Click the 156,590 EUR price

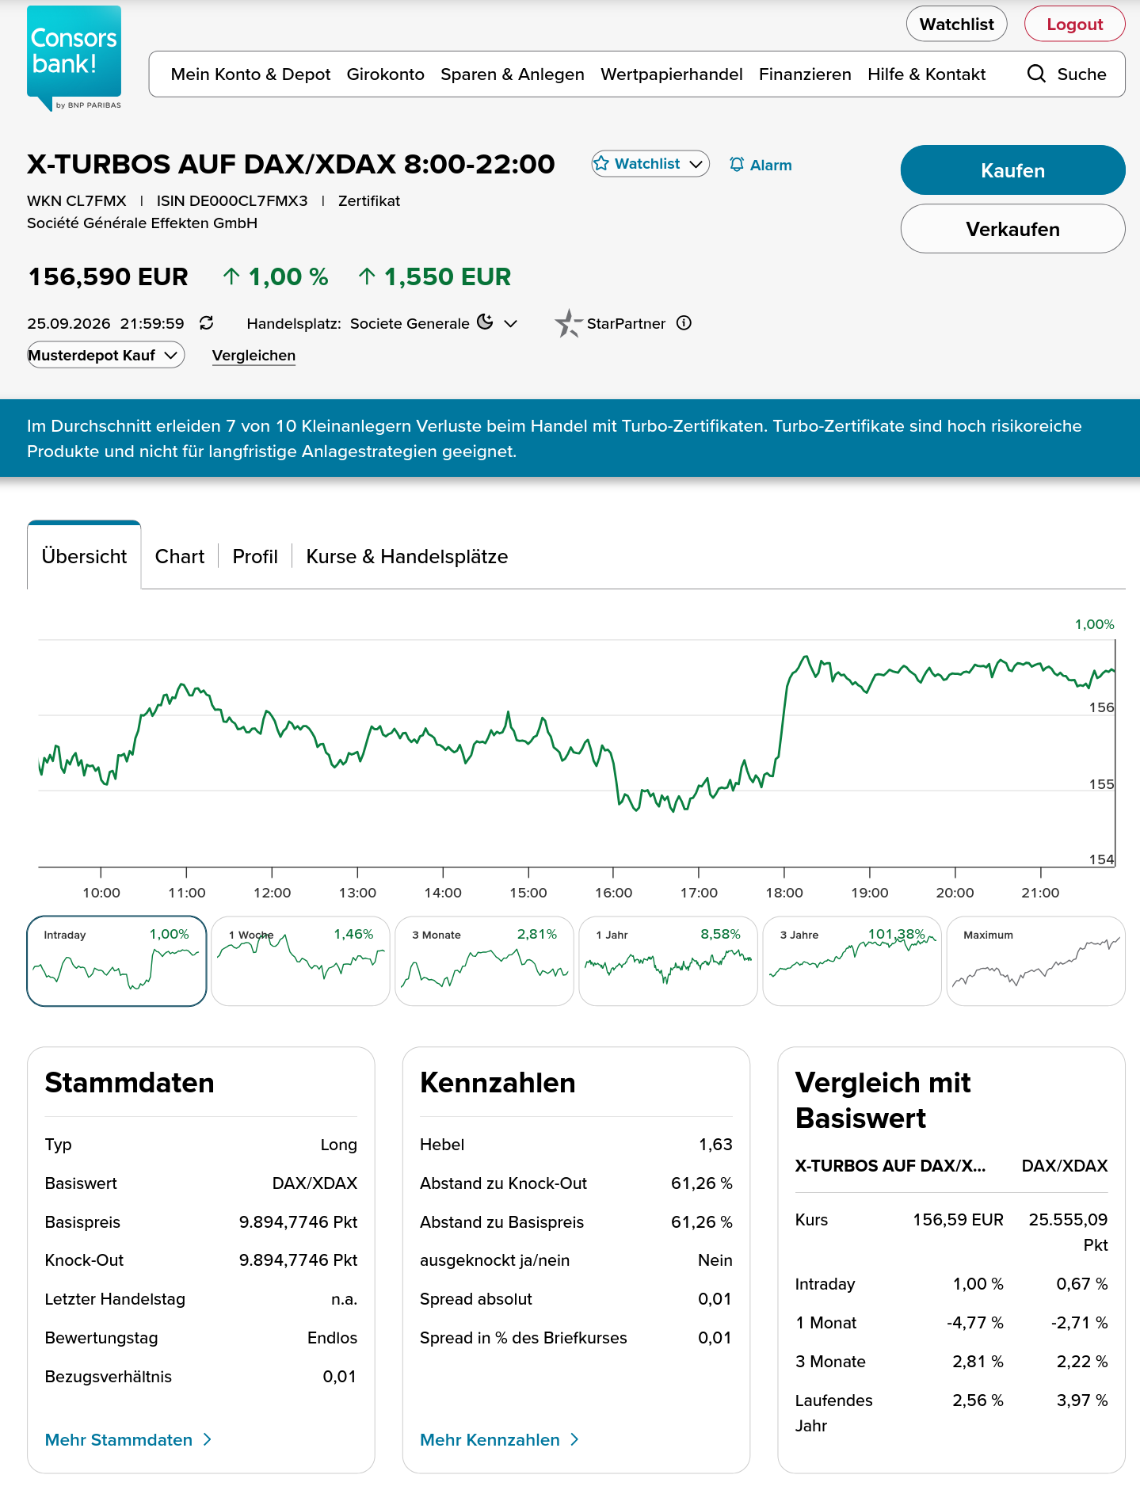108,276
